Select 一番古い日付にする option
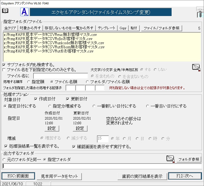Viewport: 204px width, 186px height. click(147, 106)
